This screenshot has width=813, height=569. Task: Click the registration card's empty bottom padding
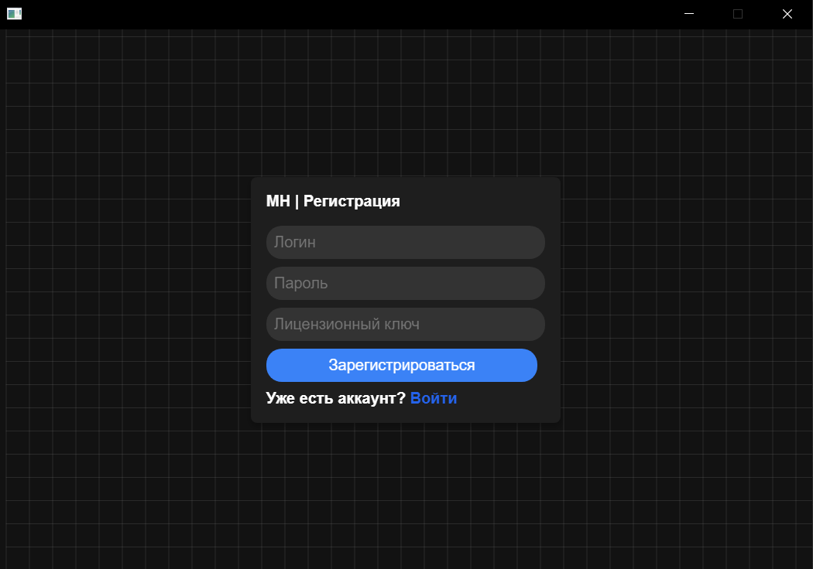[405, 415]
